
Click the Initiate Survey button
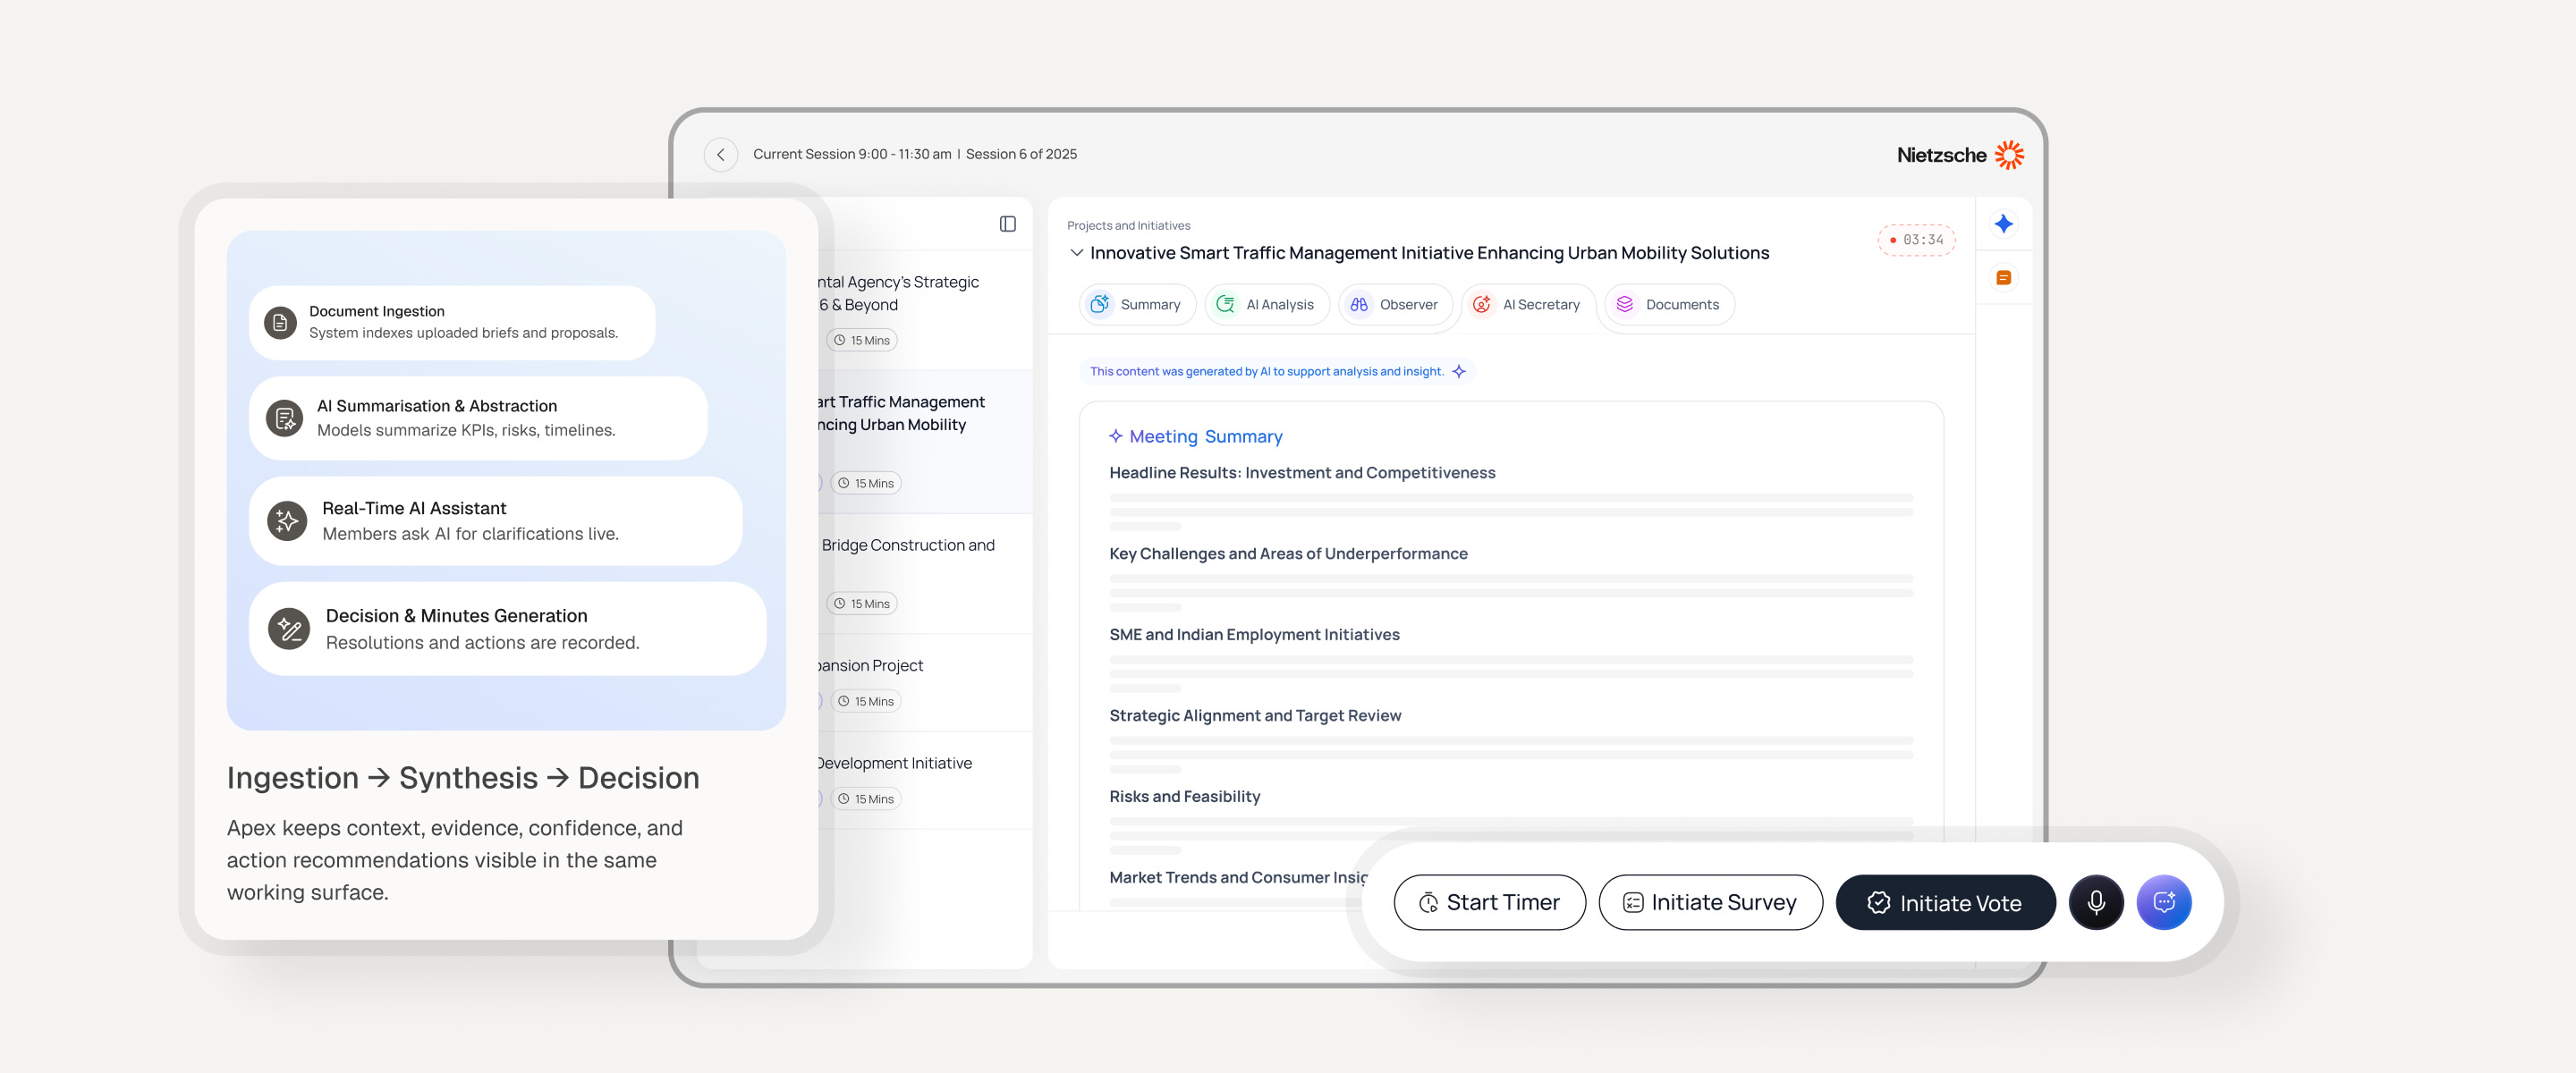point(1710,902)
